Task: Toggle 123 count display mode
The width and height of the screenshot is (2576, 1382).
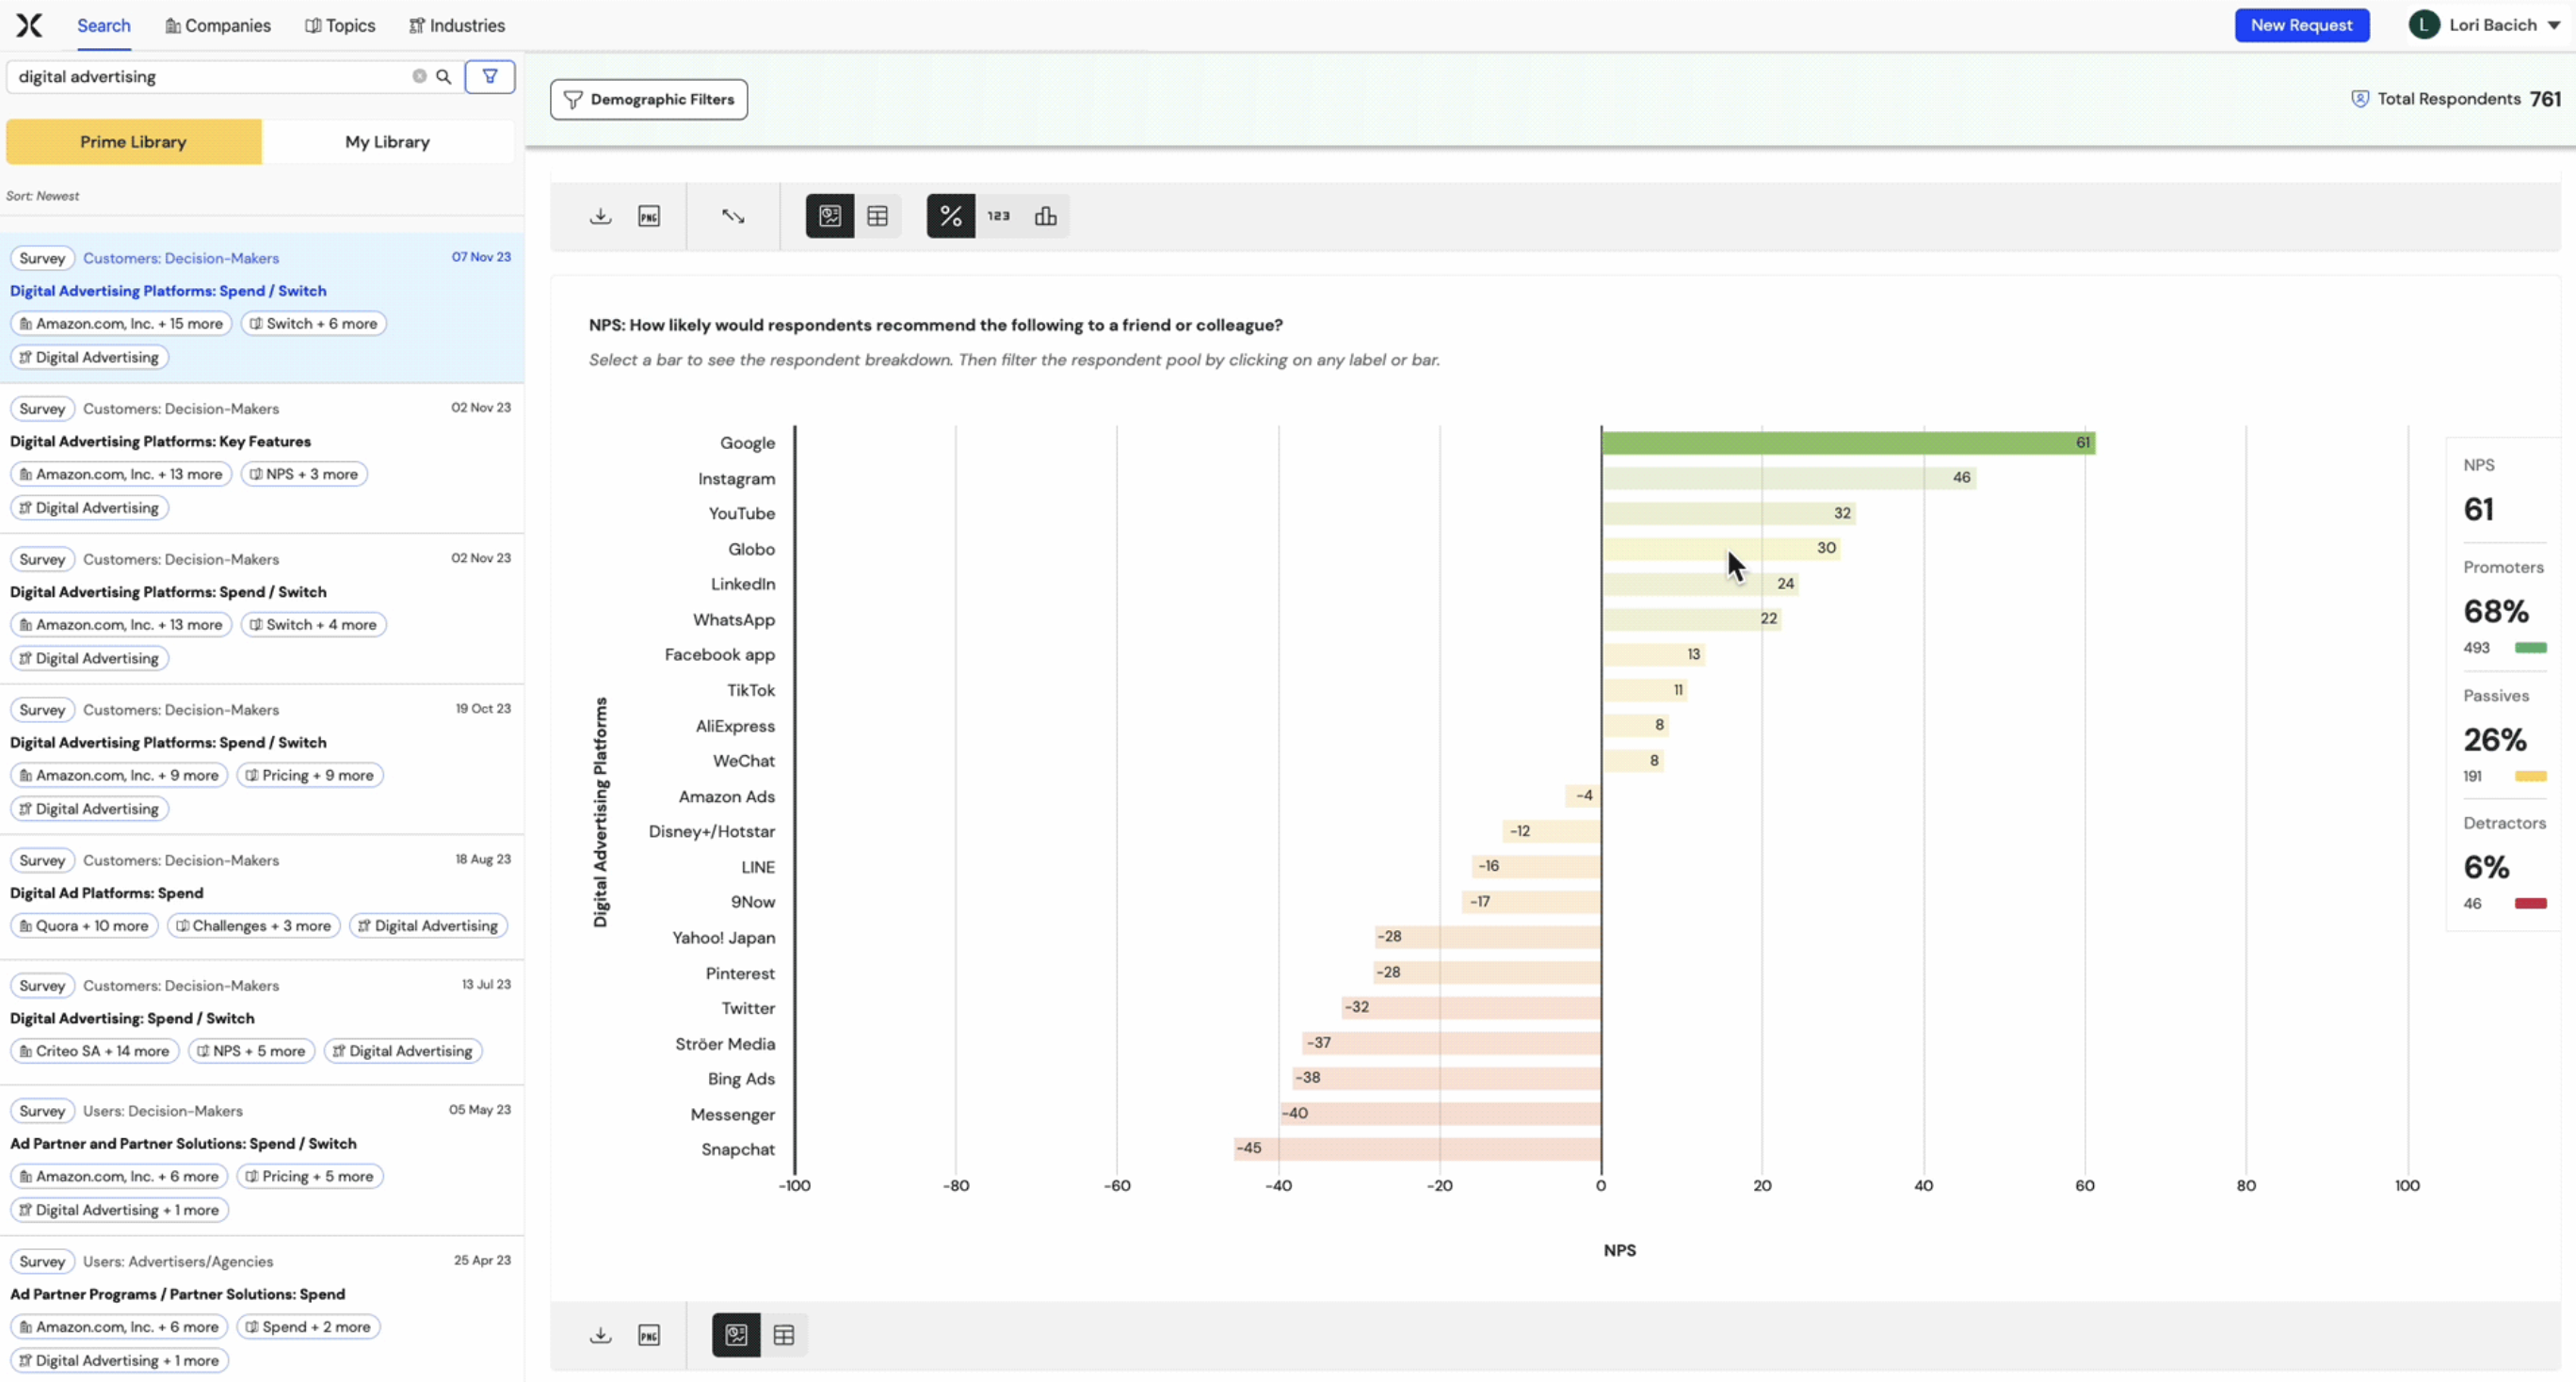Action: (998, 216)
